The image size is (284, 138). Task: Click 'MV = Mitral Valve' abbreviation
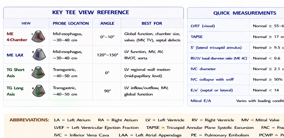(260, 120)
